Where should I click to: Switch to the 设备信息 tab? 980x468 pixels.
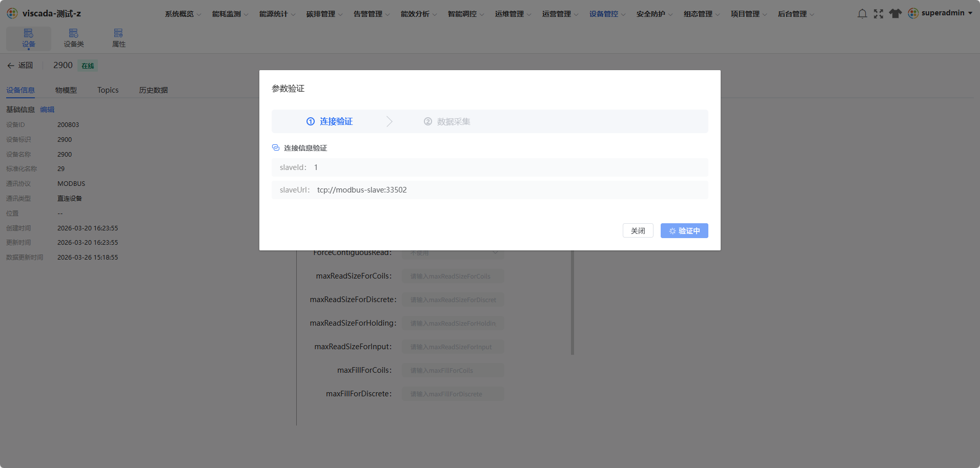[21, 90]
